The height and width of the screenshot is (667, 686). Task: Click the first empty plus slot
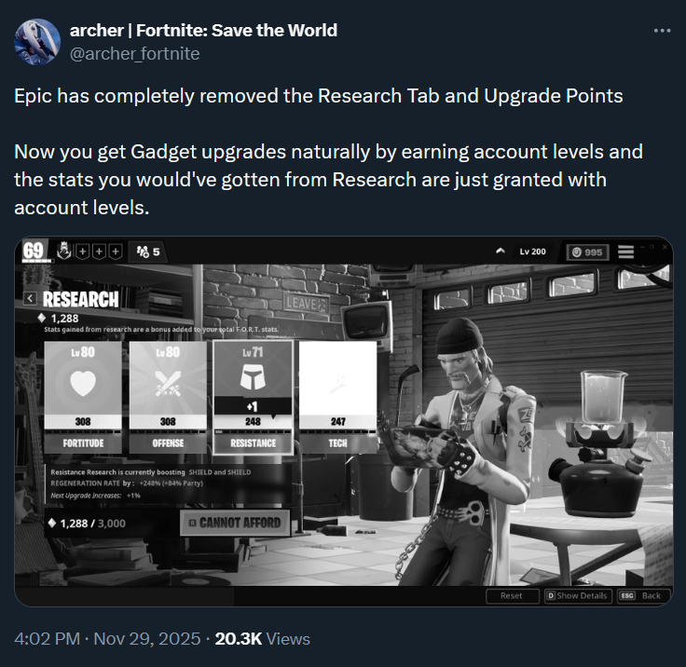(83, 252)
